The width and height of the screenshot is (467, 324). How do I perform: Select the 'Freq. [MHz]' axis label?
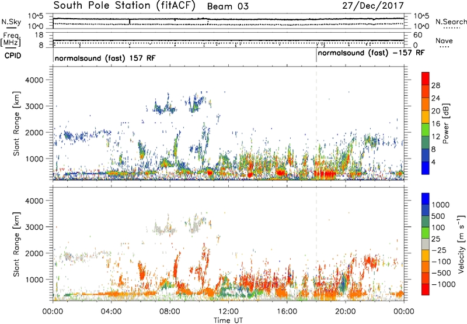click(12, 39)
